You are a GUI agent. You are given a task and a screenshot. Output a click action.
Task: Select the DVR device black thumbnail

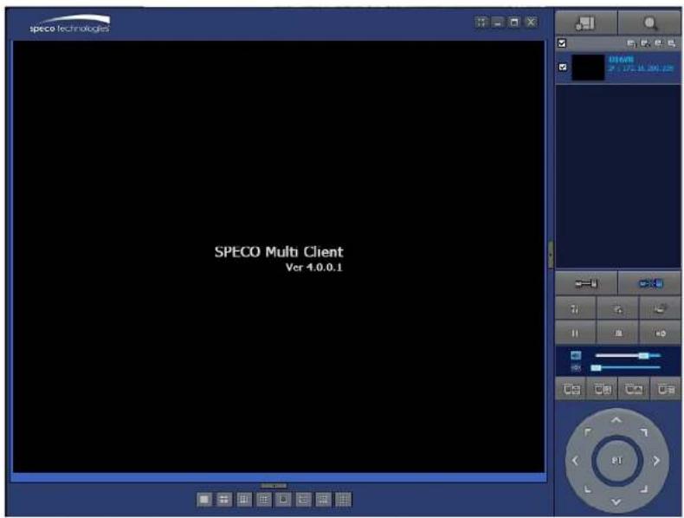click(x=588, y=68)
